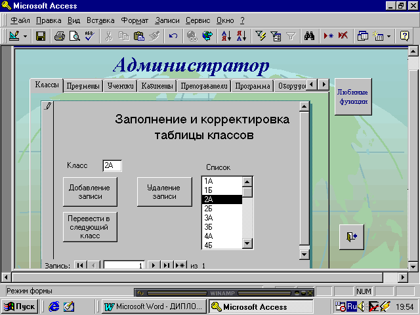The image size is (420, 315).
Task: Apply filter by selection icon
Action: tap(261, 36)
